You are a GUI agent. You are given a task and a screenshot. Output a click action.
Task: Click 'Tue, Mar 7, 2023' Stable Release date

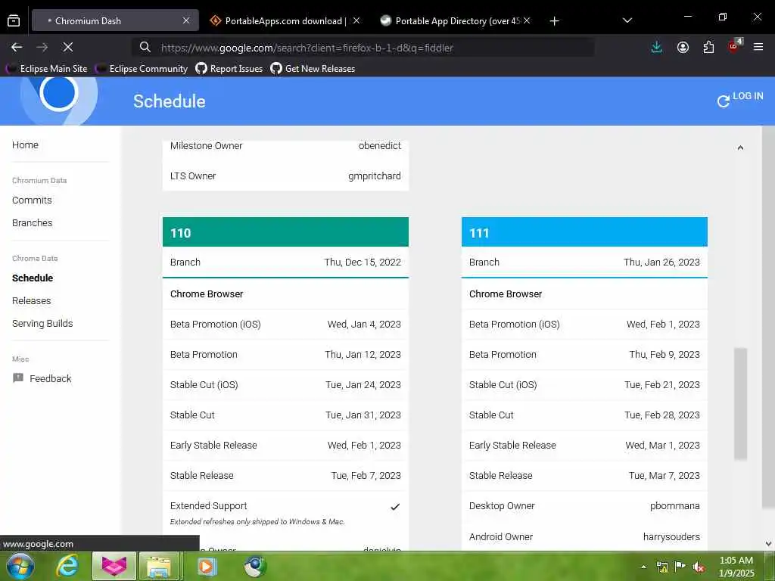pyautogui.click(x=665, y=476)
